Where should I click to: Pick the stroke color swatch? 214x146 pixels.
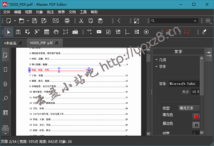click(196, 125)
